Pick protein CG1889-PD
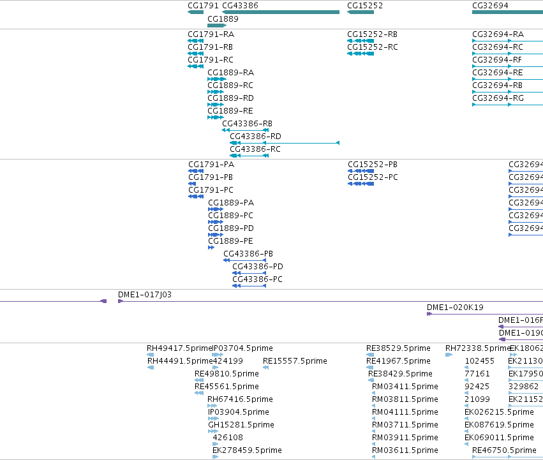This screenshot has width=543, height=460. [x=231, y=228]
